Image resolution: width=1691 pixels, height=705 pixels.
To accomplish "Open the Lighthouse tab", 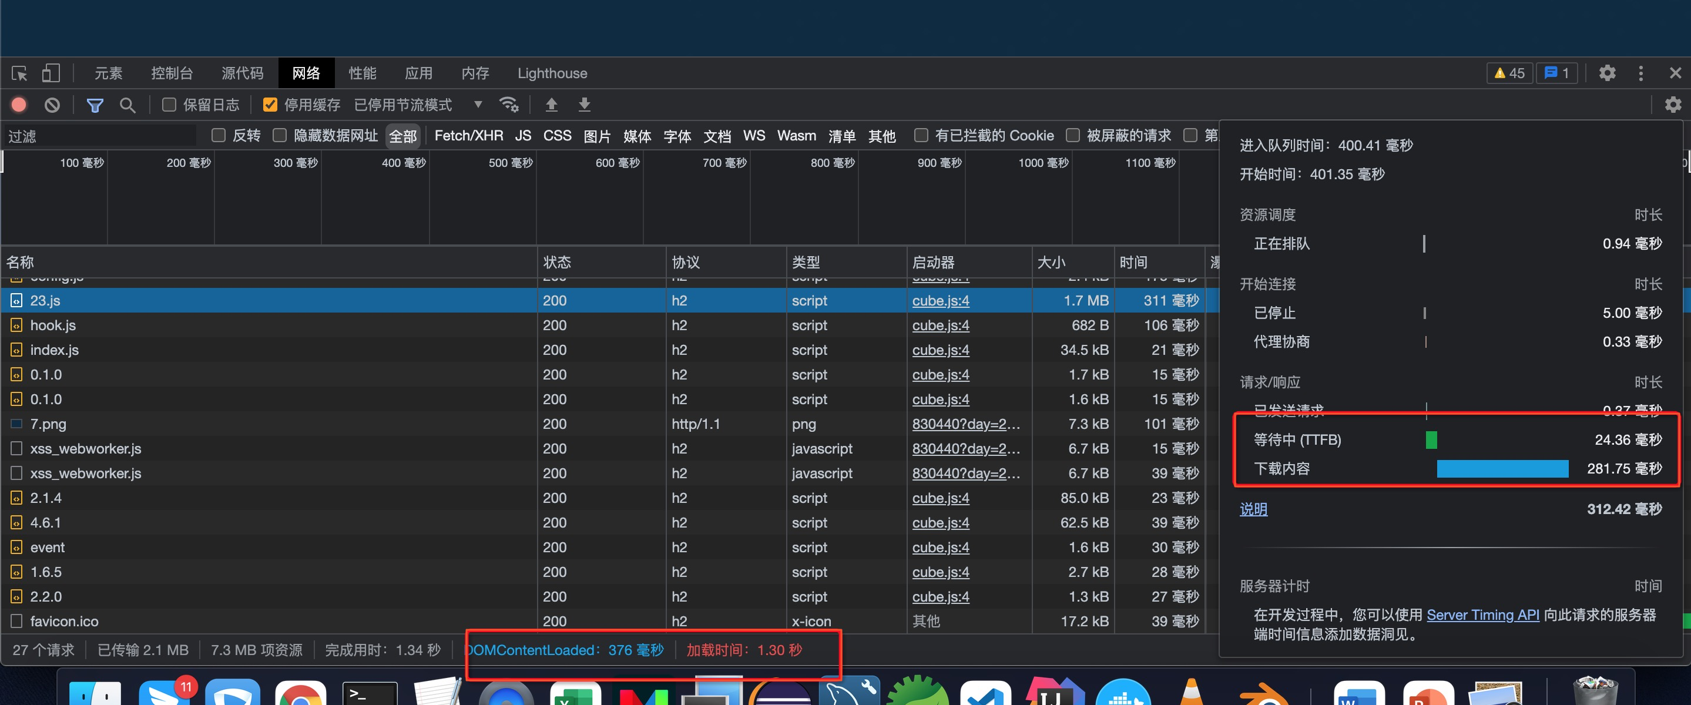I will click(x=552, y=73).
